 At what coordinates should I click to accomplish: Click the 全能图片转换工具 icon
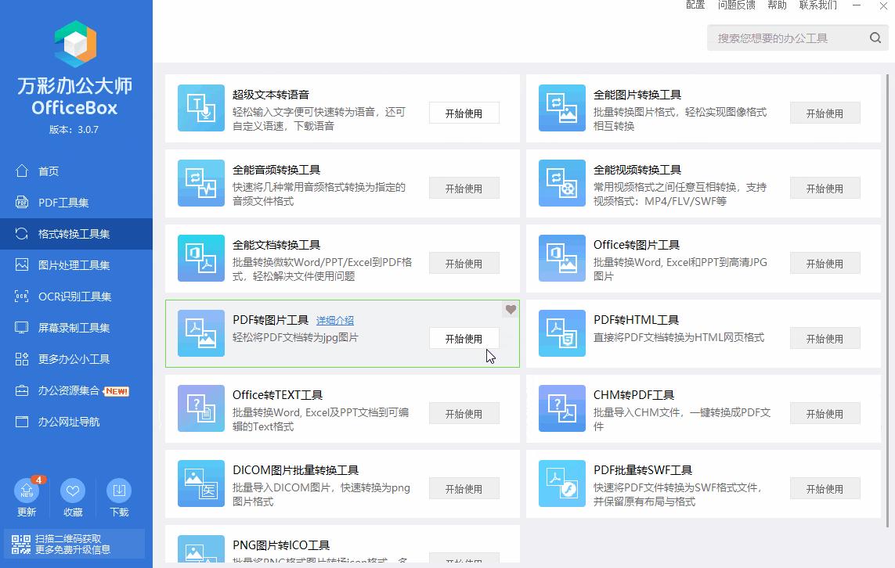pos(561,108)
